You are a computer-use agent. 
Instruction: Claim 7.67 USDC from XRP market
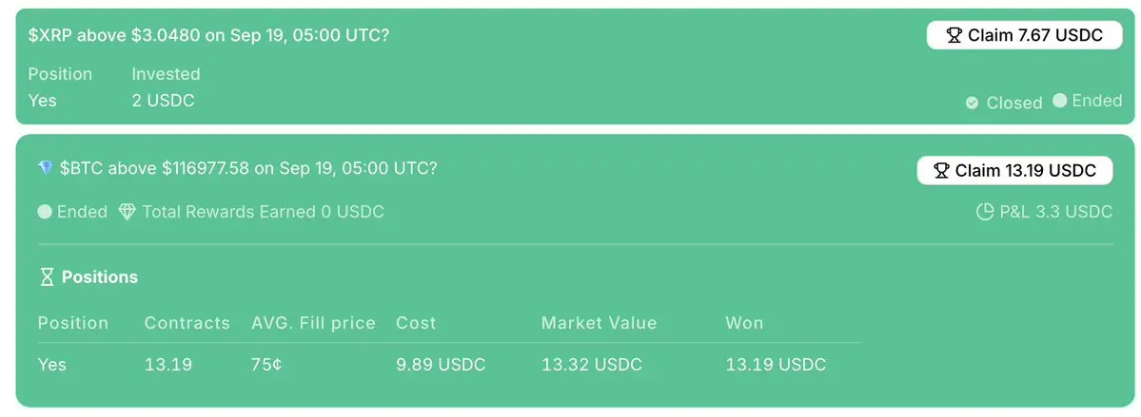coord(1025,35)
